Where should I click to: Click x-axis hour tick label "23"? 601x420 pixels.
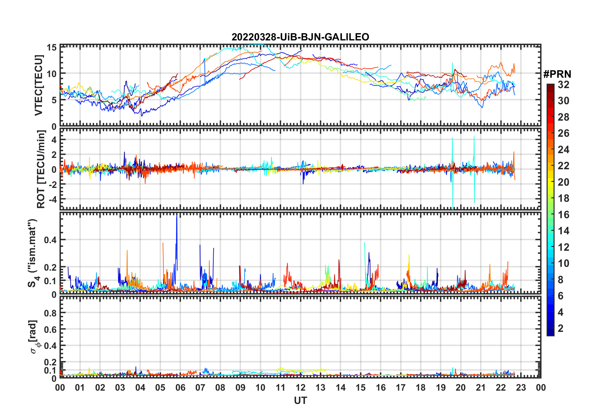[x=521, y=387]
